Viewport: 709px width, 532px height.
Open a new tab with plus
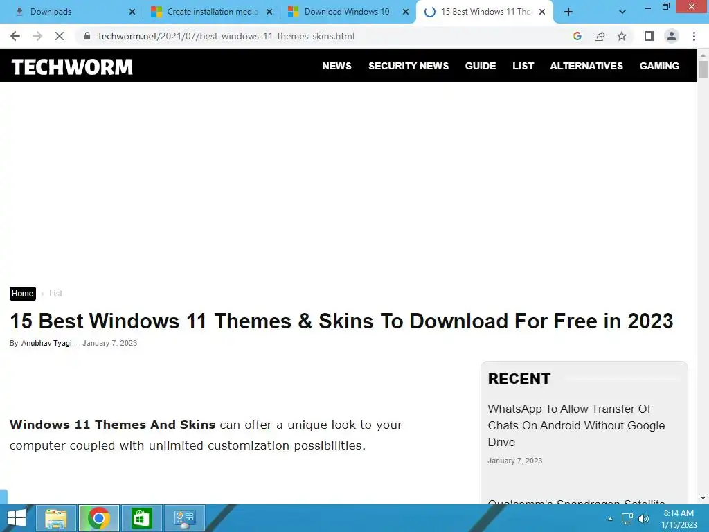point(568,12)
